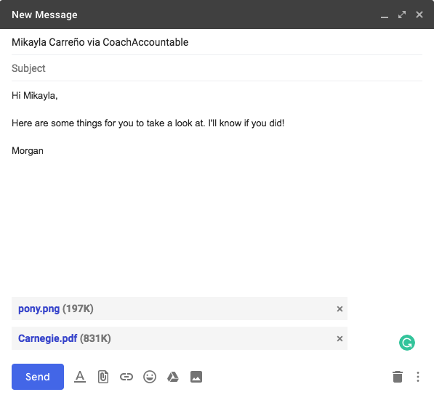Insert photo with the image icon

pos(196,377)
